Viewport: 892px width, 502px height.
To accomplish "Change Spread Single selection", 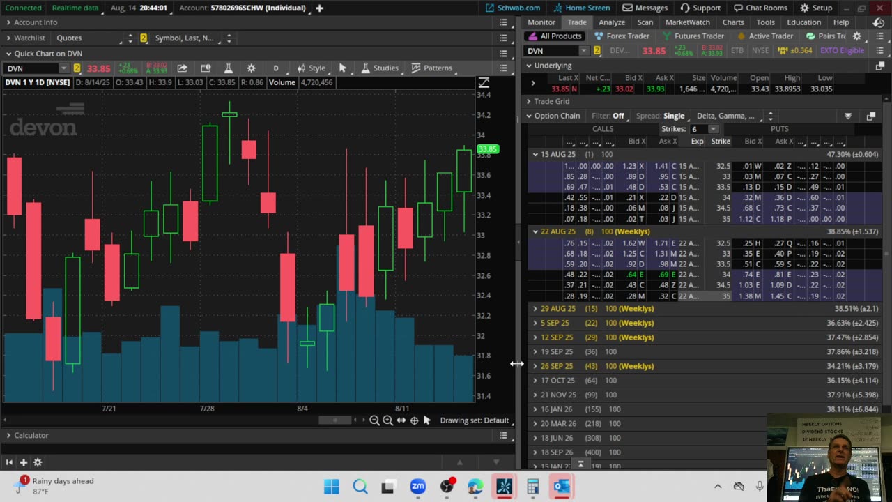I will click(x=660, y=116).
